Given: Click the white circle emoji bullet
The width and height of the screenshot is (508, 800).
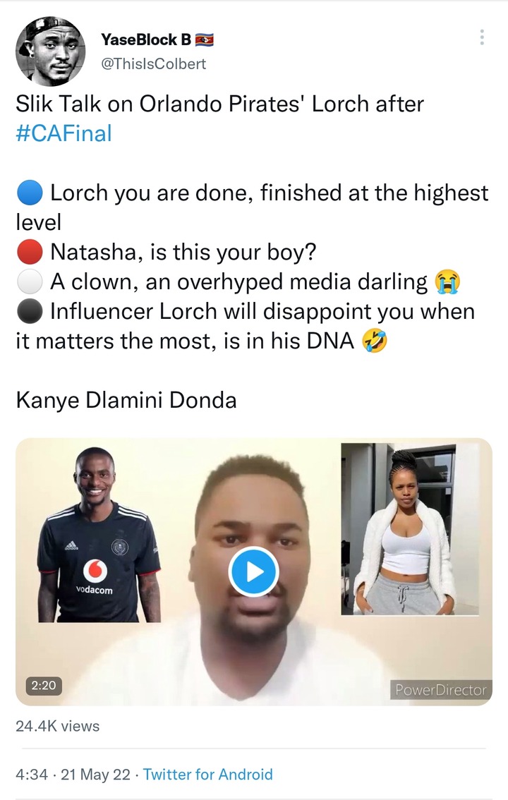Looking at the screenshot, I should coord(30,282).
